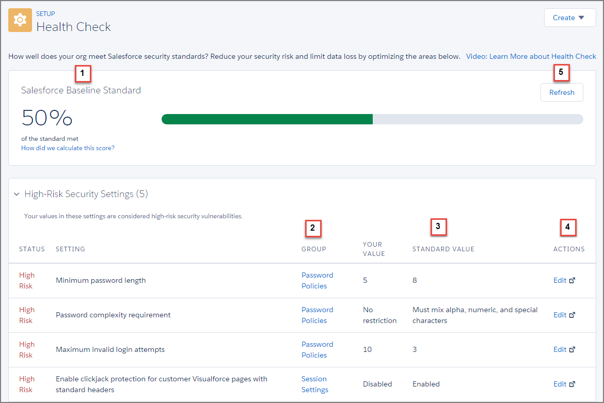Open Password Policies for Maximum invalid login attempts
604x403 pixels.
pos(317,350)
